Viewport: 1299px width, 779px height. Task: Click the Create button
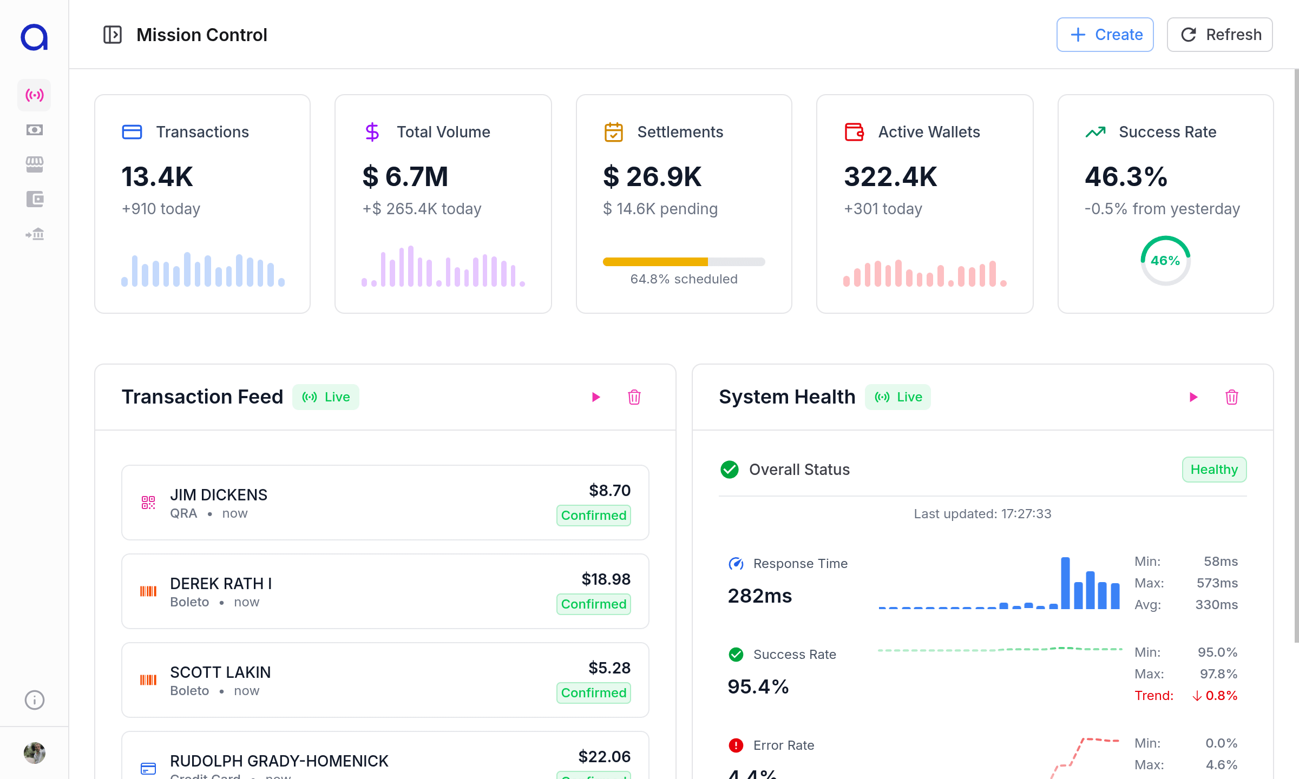point(1105,35)
